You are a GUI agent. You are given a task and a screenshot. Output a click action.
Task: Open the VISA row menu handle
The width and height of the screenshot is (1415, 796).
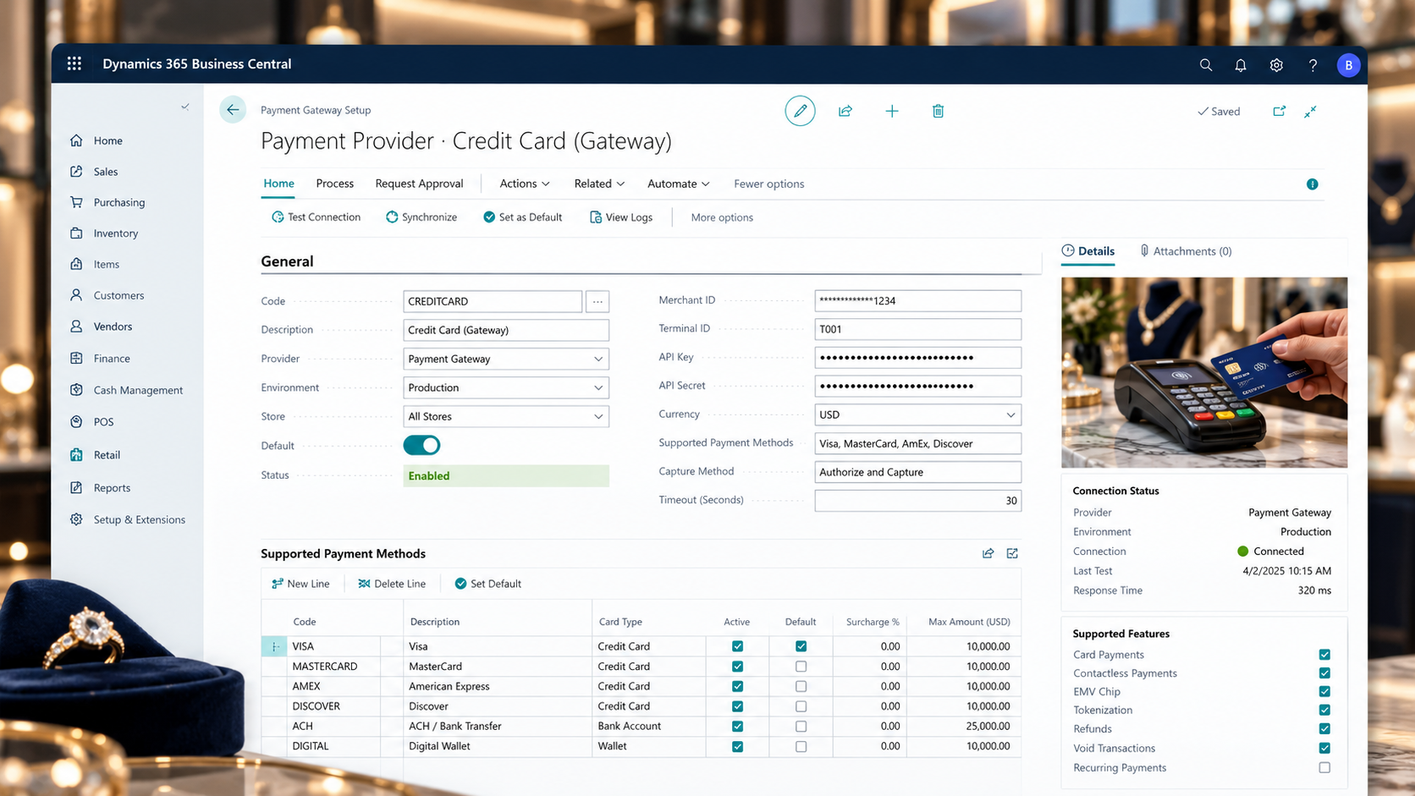click(x=274, y=646)
